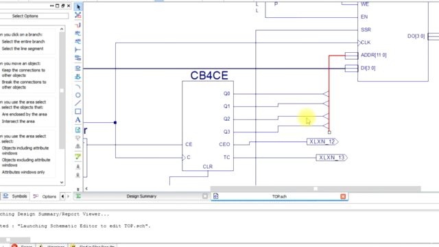
Task: Click panel tabs scroll-right arrow
Action: click(68, 196)
